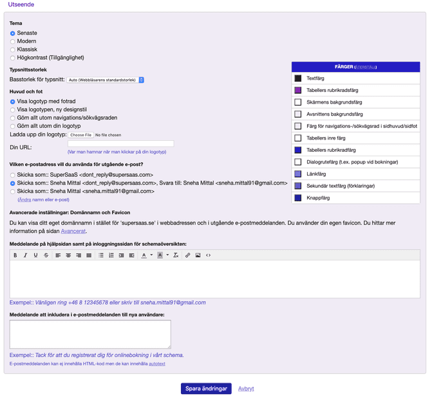Clear formatting with the Tx icon
432x400 pixels.
176,255
